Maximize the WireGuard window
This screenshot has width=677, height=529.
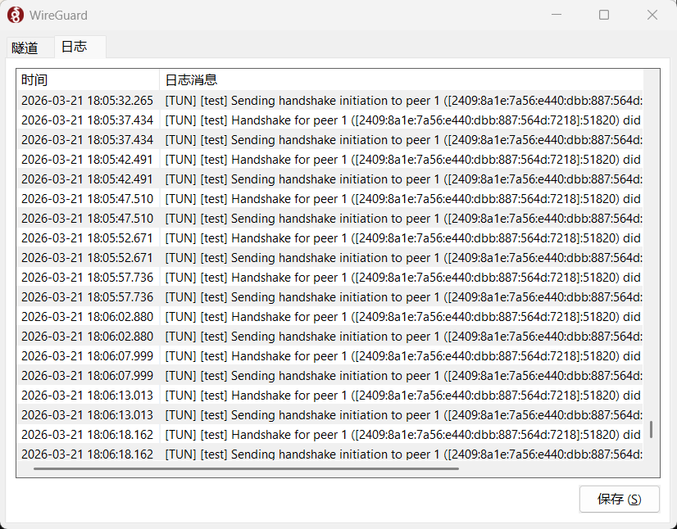coord(604,15)
